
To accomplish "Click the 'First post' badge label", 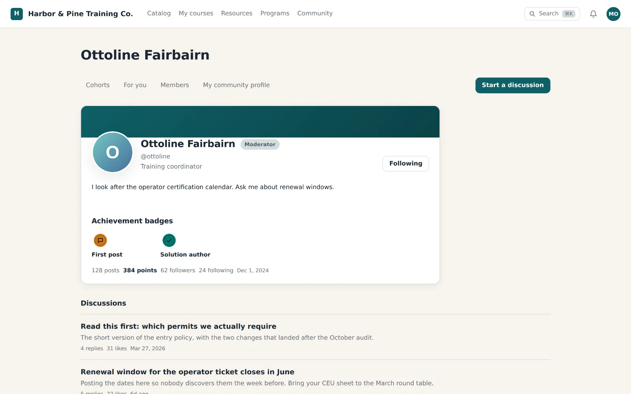I will click(x=107, y=255).
